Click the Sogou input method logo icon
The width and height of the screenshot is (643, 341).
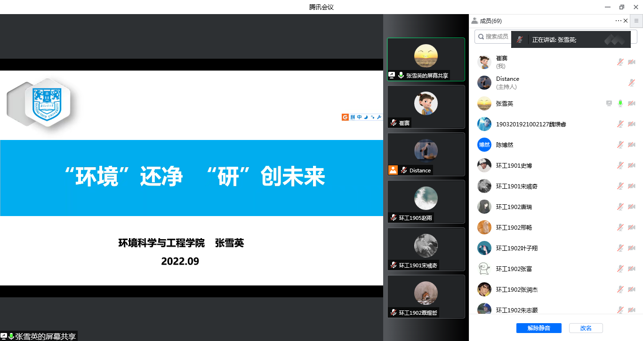point(346,117)
